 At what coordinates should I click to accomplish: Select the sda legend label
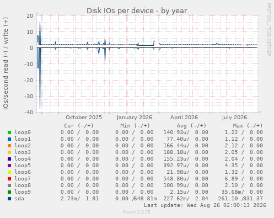19,199
